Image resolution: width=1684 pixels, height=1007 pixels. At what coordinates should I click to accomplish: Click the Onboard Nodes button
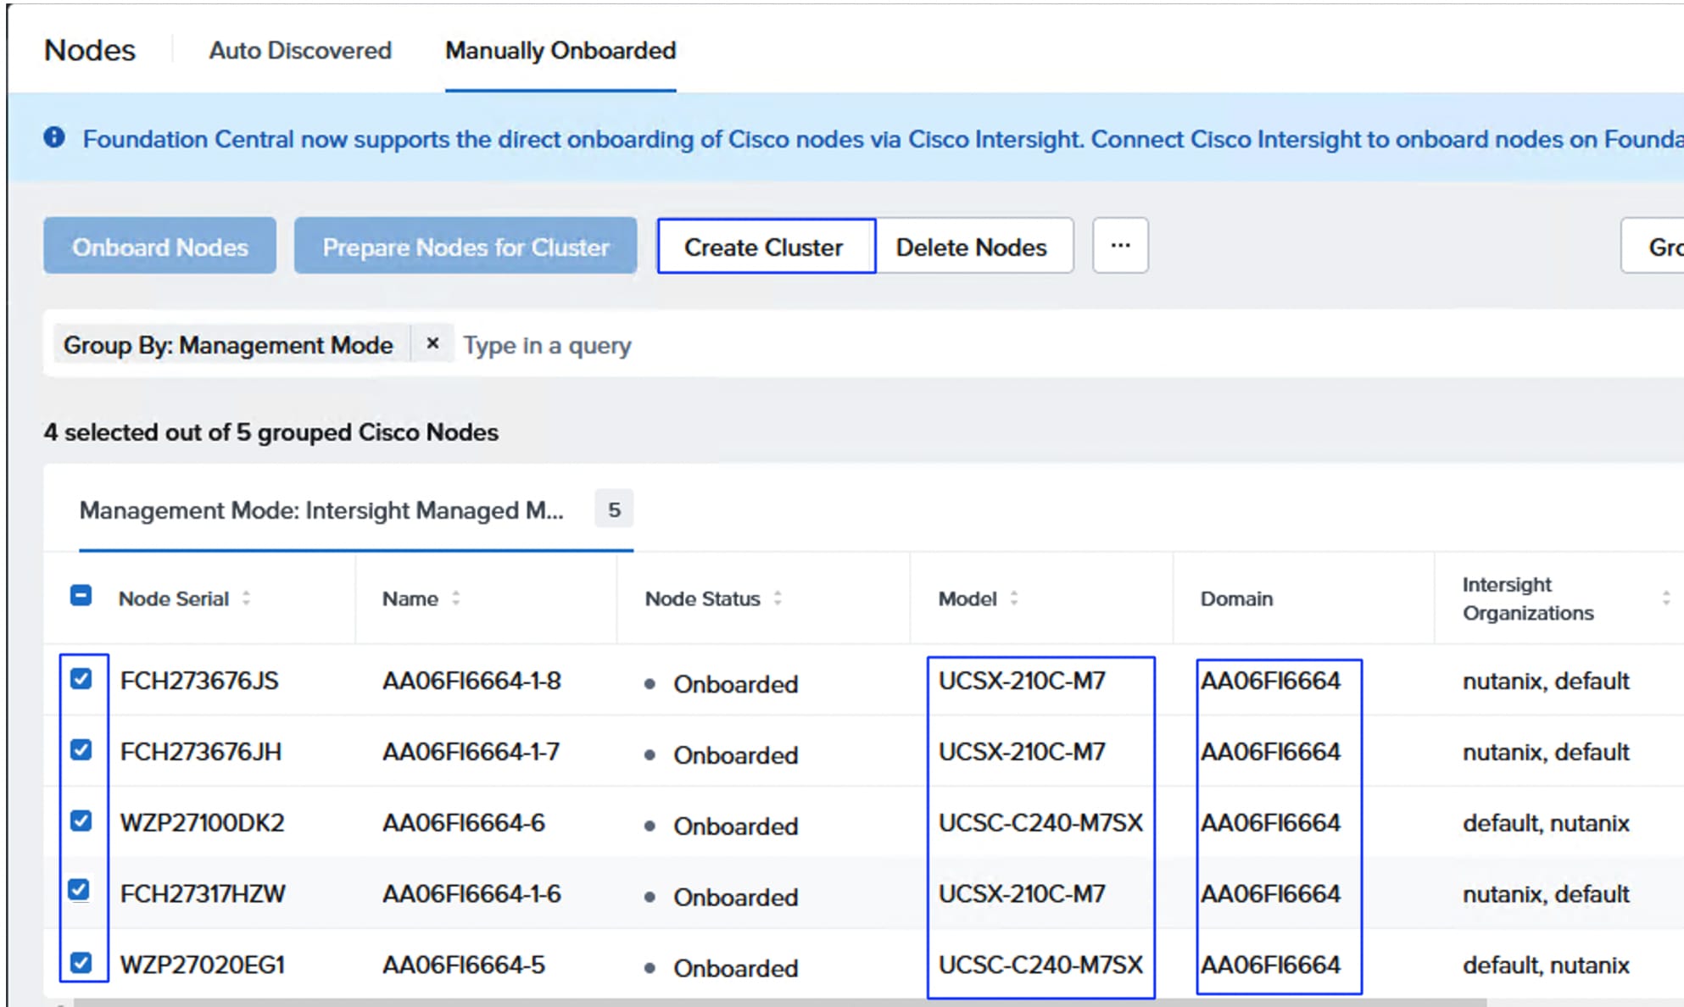pyautogui.click(x=159, y=247)
